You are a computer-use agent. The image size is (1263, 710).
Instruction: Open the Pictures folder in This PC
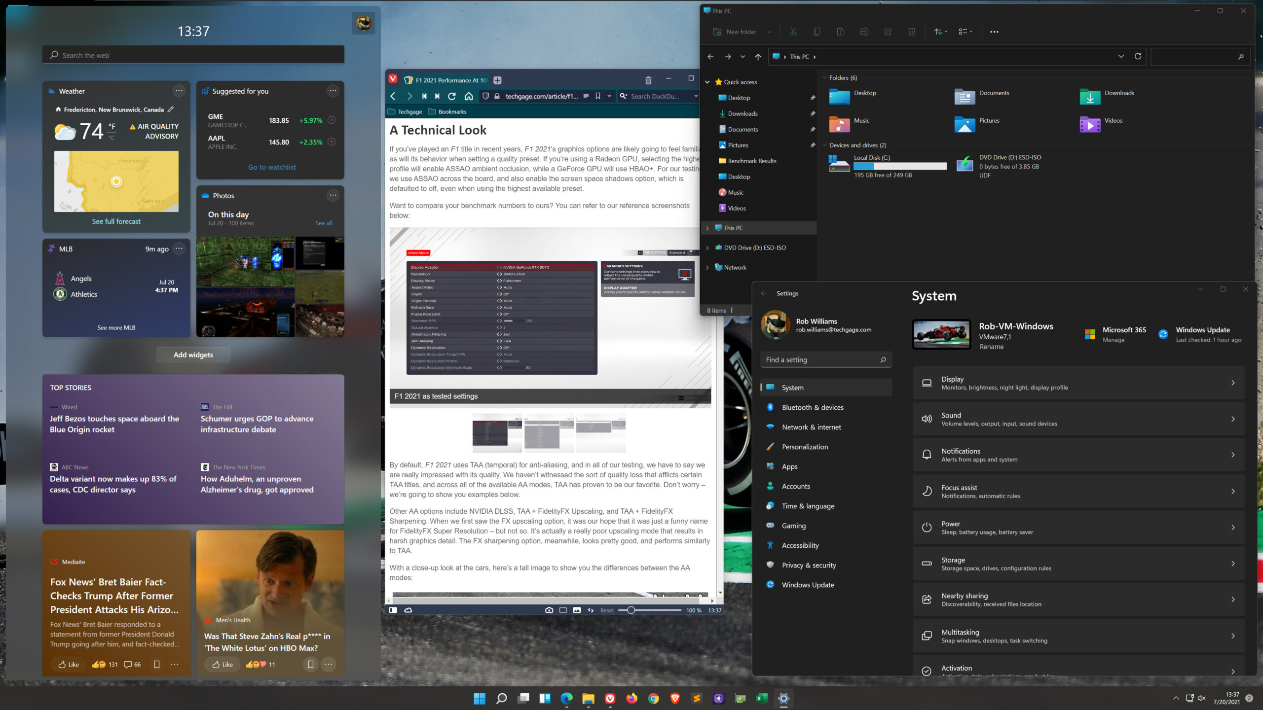point(977,123)
